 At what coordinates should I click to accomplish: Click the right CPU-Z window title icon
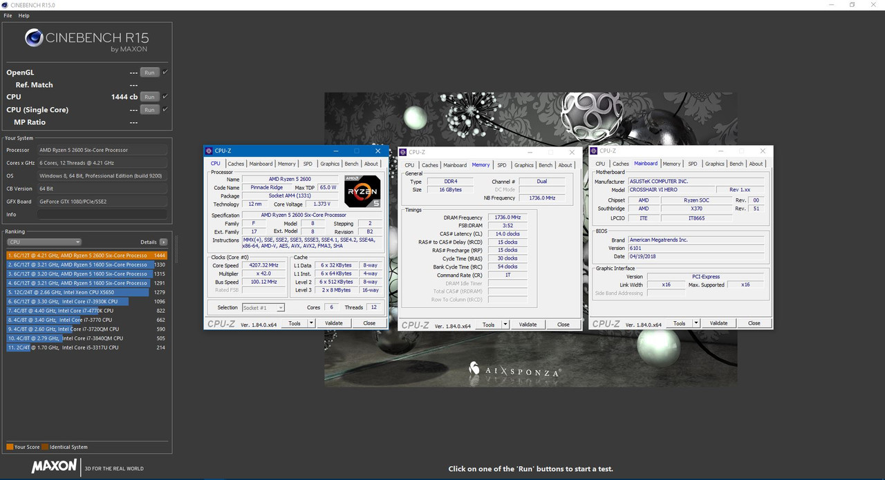(594, 151)
